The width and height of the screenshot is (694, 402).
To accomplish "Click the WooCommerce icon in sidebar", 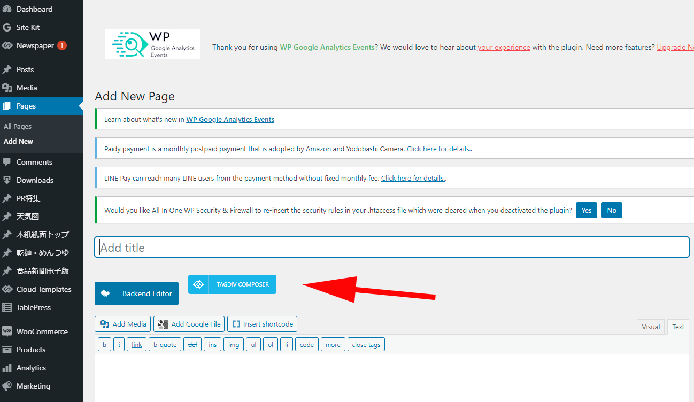I will (x=7, y=331).
